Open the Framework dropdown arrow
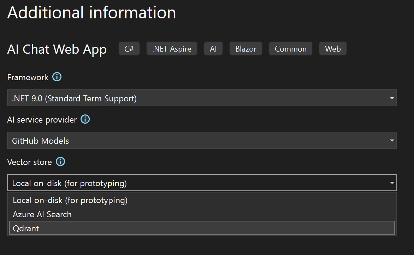 click(x=392, y=98)
